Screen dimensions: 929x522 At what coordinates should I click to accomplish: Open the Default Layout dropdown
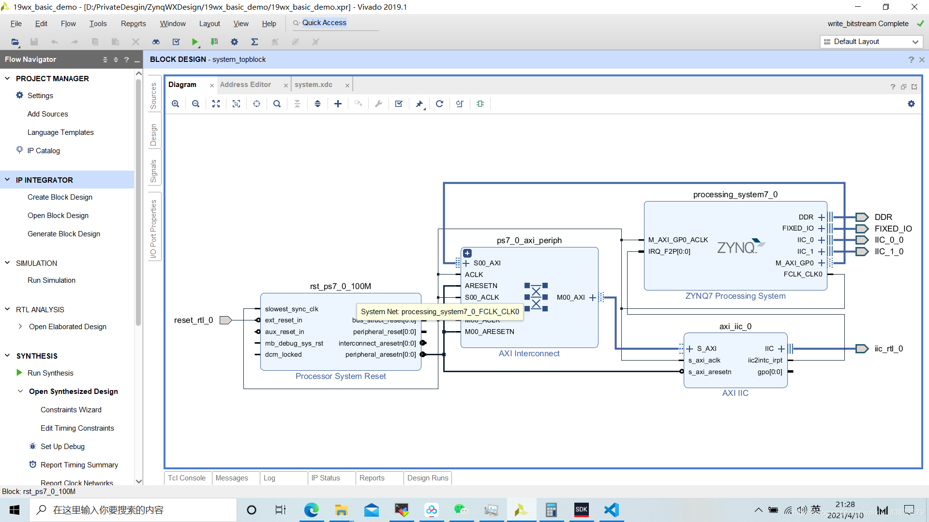pos(871,42)
